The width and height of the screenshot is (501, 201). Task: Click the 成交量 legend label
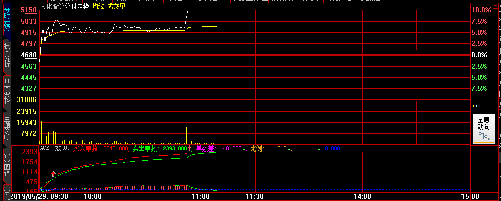point(117,6)
